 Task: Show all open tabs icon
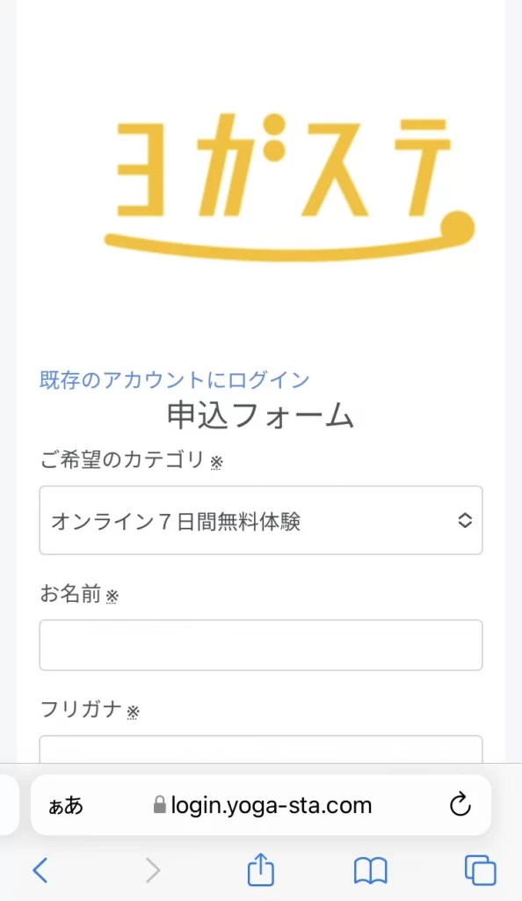pos(480,870)
